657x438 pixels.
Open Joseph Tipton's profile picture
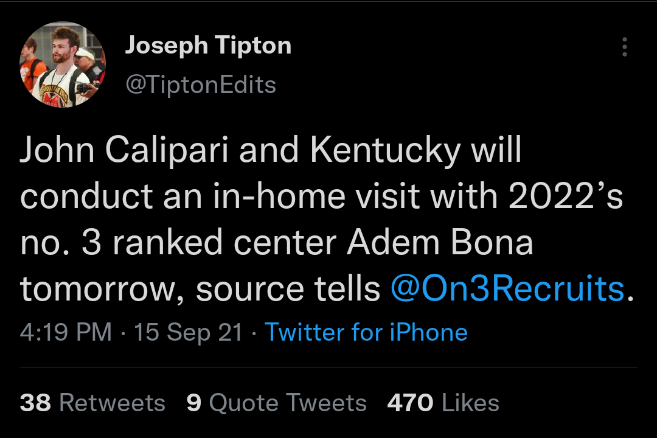(x=63, y=65)
